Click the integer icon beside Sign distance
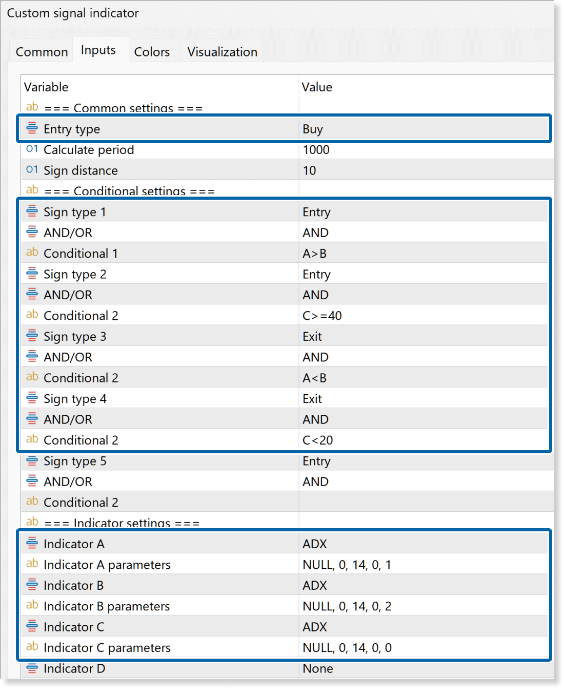Screen dimensions: 564x692 coord(32,169)
